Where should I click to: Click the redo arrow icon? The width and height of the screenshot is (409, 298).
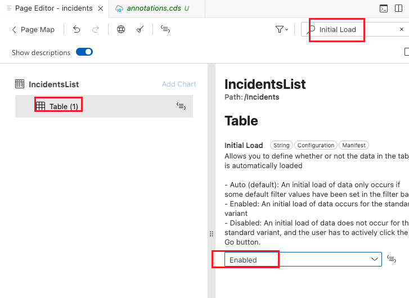(96, 30)
